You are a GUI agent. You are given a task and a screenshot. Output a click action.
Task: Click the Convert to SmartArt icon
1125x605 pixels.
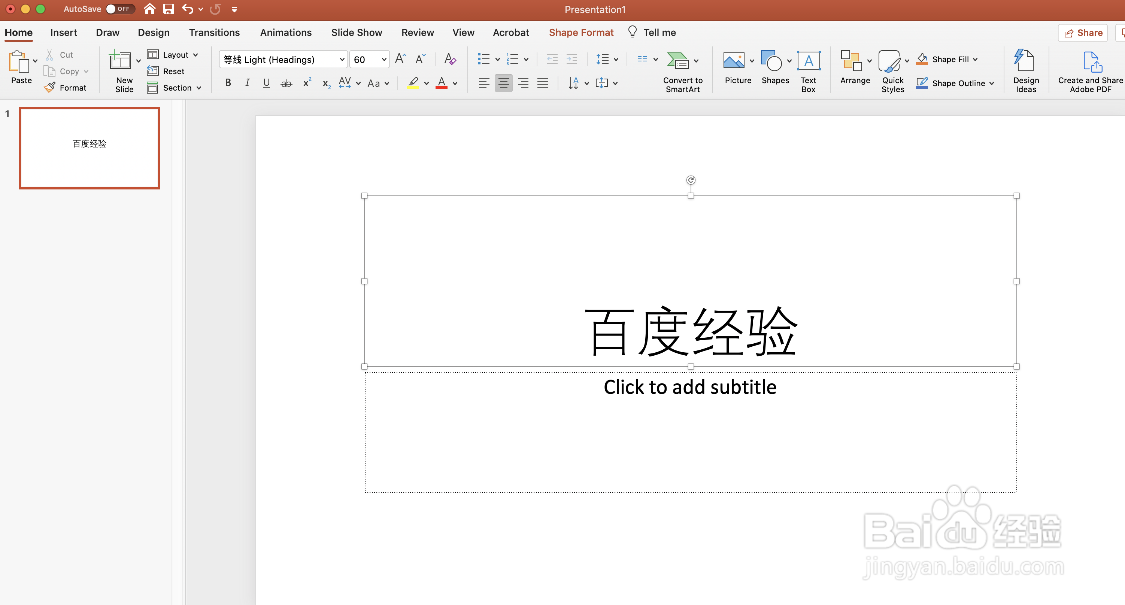pos(678,61)
